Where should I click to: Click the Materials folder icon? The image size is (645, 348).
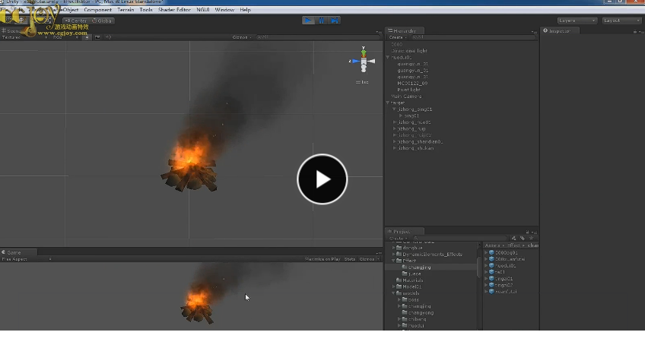[x=399, y=280]
